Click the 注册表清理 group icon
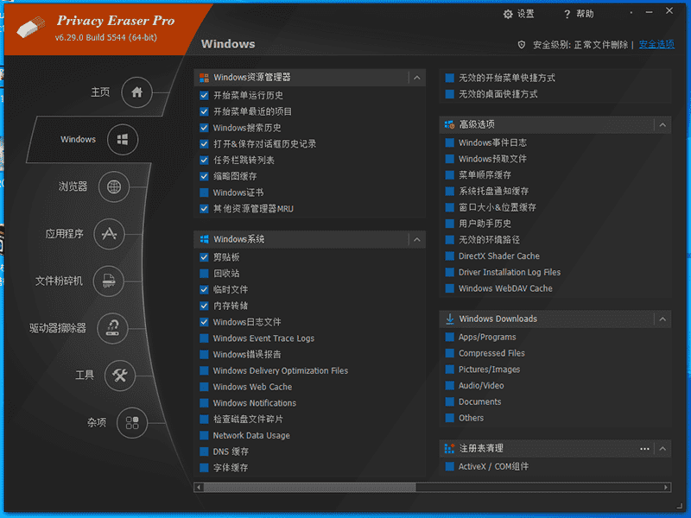Screen dimensions: 691x518 click(x=449, y=448)
